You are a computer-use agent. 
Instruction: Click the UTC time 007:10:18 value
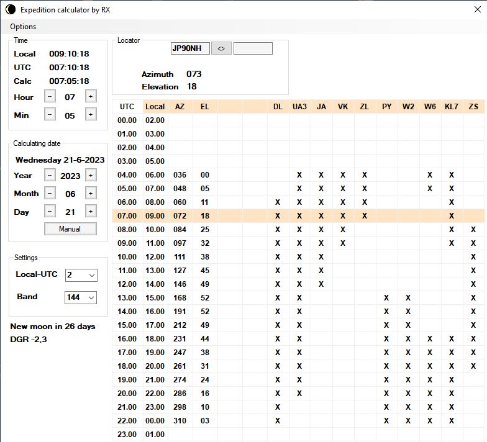(70, 67)
